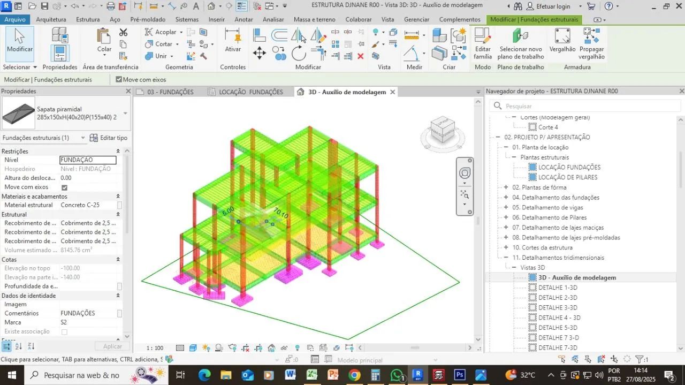
Task: Click the Propagar vergalhão icon
Action: pyautogui.click(x=591, y=44)
